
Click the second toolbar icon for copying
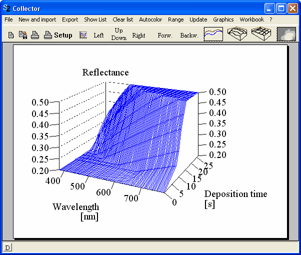[x=22, y=35]
